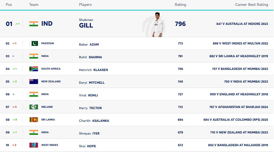Click the Sri Lanka flag icon
The height and width of the screenshot is (152, 274).
34,120
